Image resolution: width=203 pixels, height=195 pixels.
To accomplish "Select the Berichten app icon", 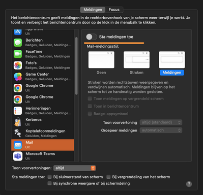I will 18,43.
